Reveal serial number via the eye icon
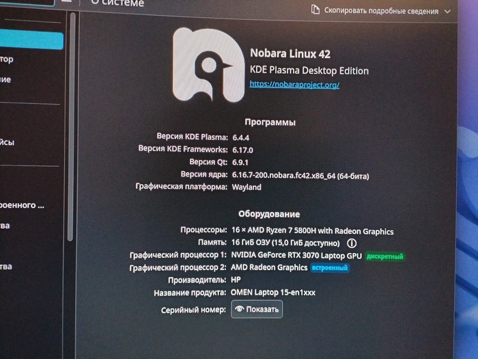Screen dimensions: 478x359 (239, 309)
